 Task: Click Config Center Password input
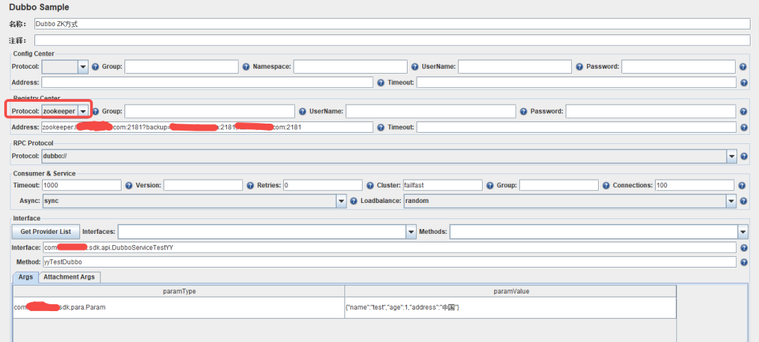pyautogui.click(x=679, y=67)
